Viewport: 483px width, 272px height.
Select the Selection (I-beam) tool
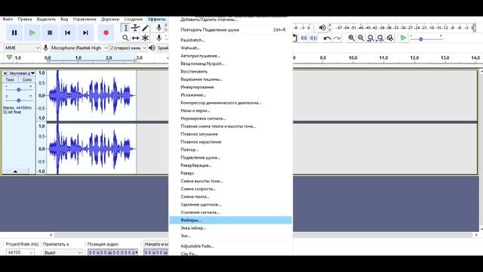pyautogui.click(x=125, y=28)
